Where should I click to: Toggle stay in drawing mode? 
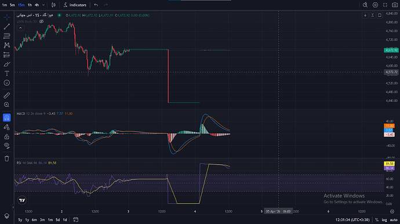[x=7, y=127]
